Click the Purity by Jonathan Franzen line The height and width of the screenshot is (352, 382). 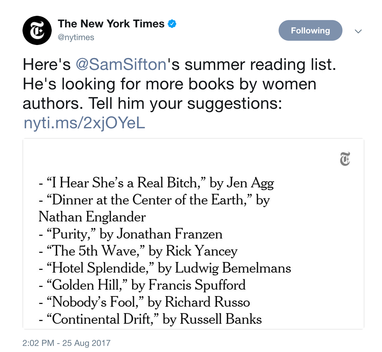coord(131,234)
